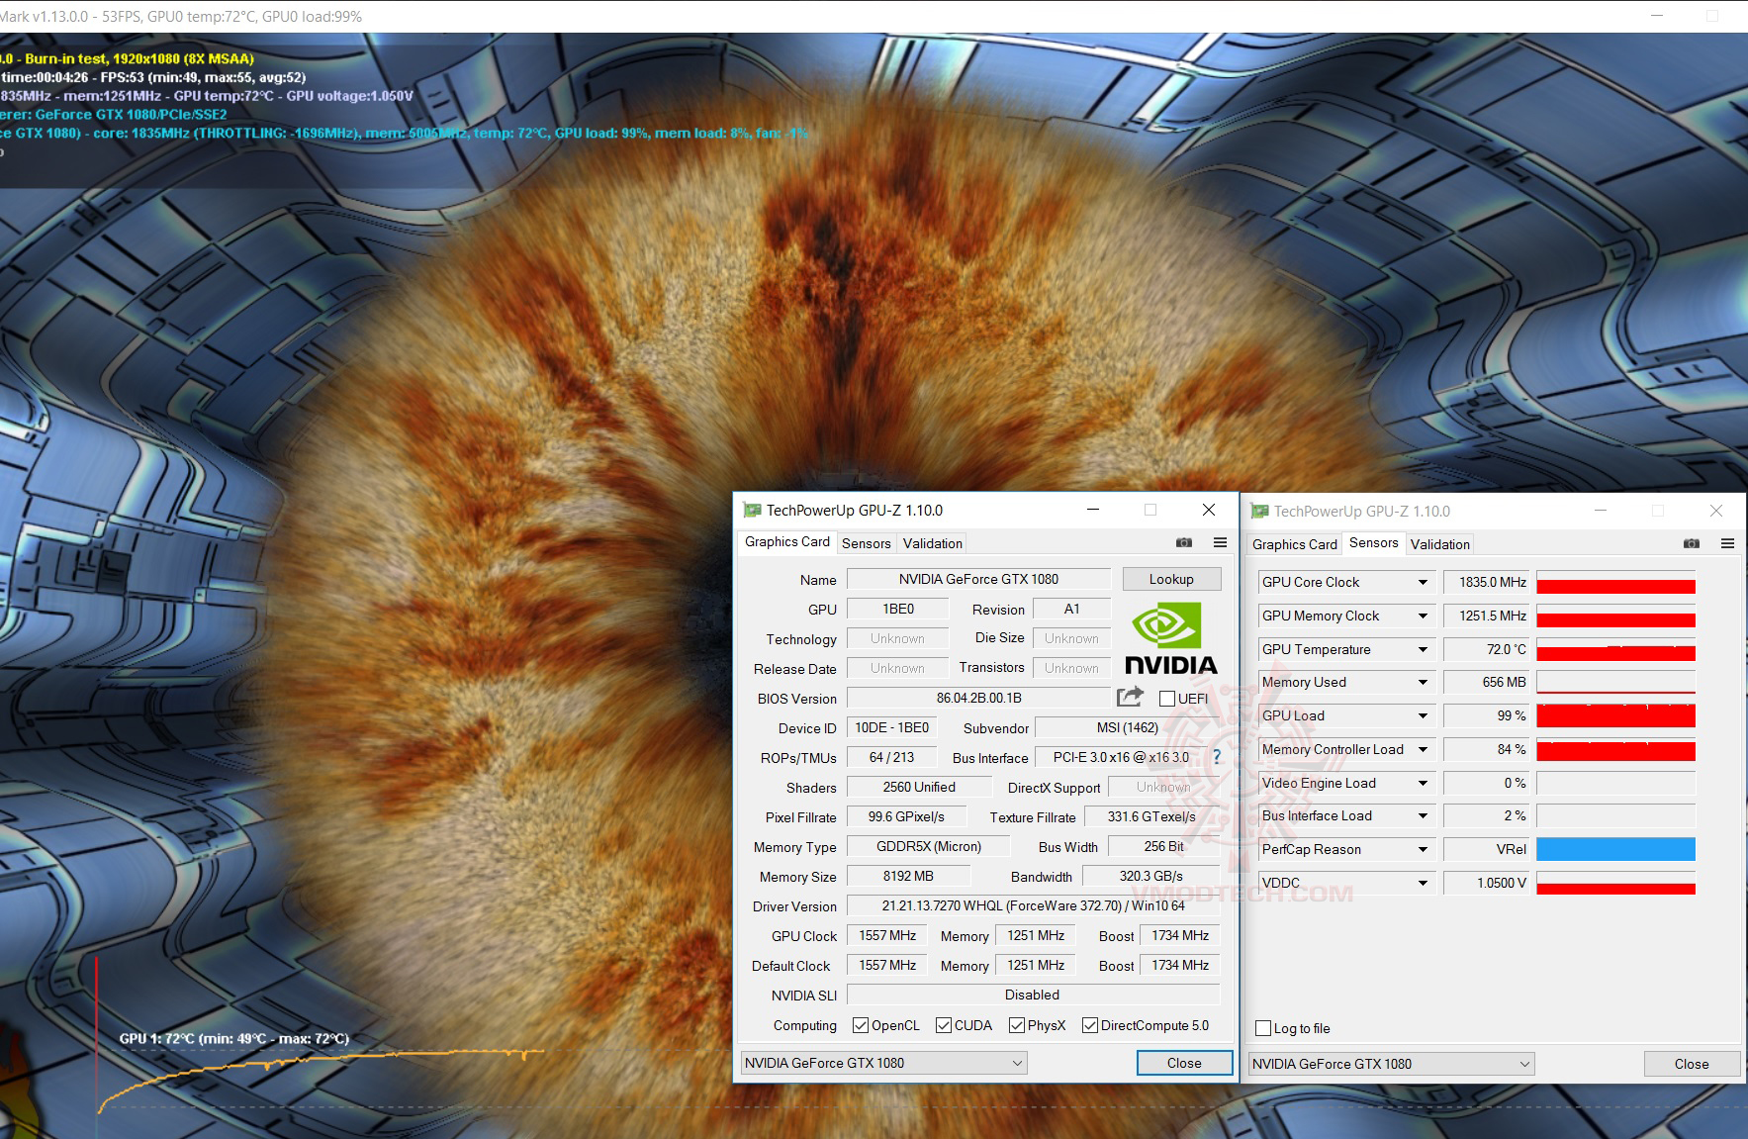The height and width of the screenshot is (1139, 1748).
Task: Open the PerfCap Reason sensor dropdown
Action: [x=1423, y=849]
